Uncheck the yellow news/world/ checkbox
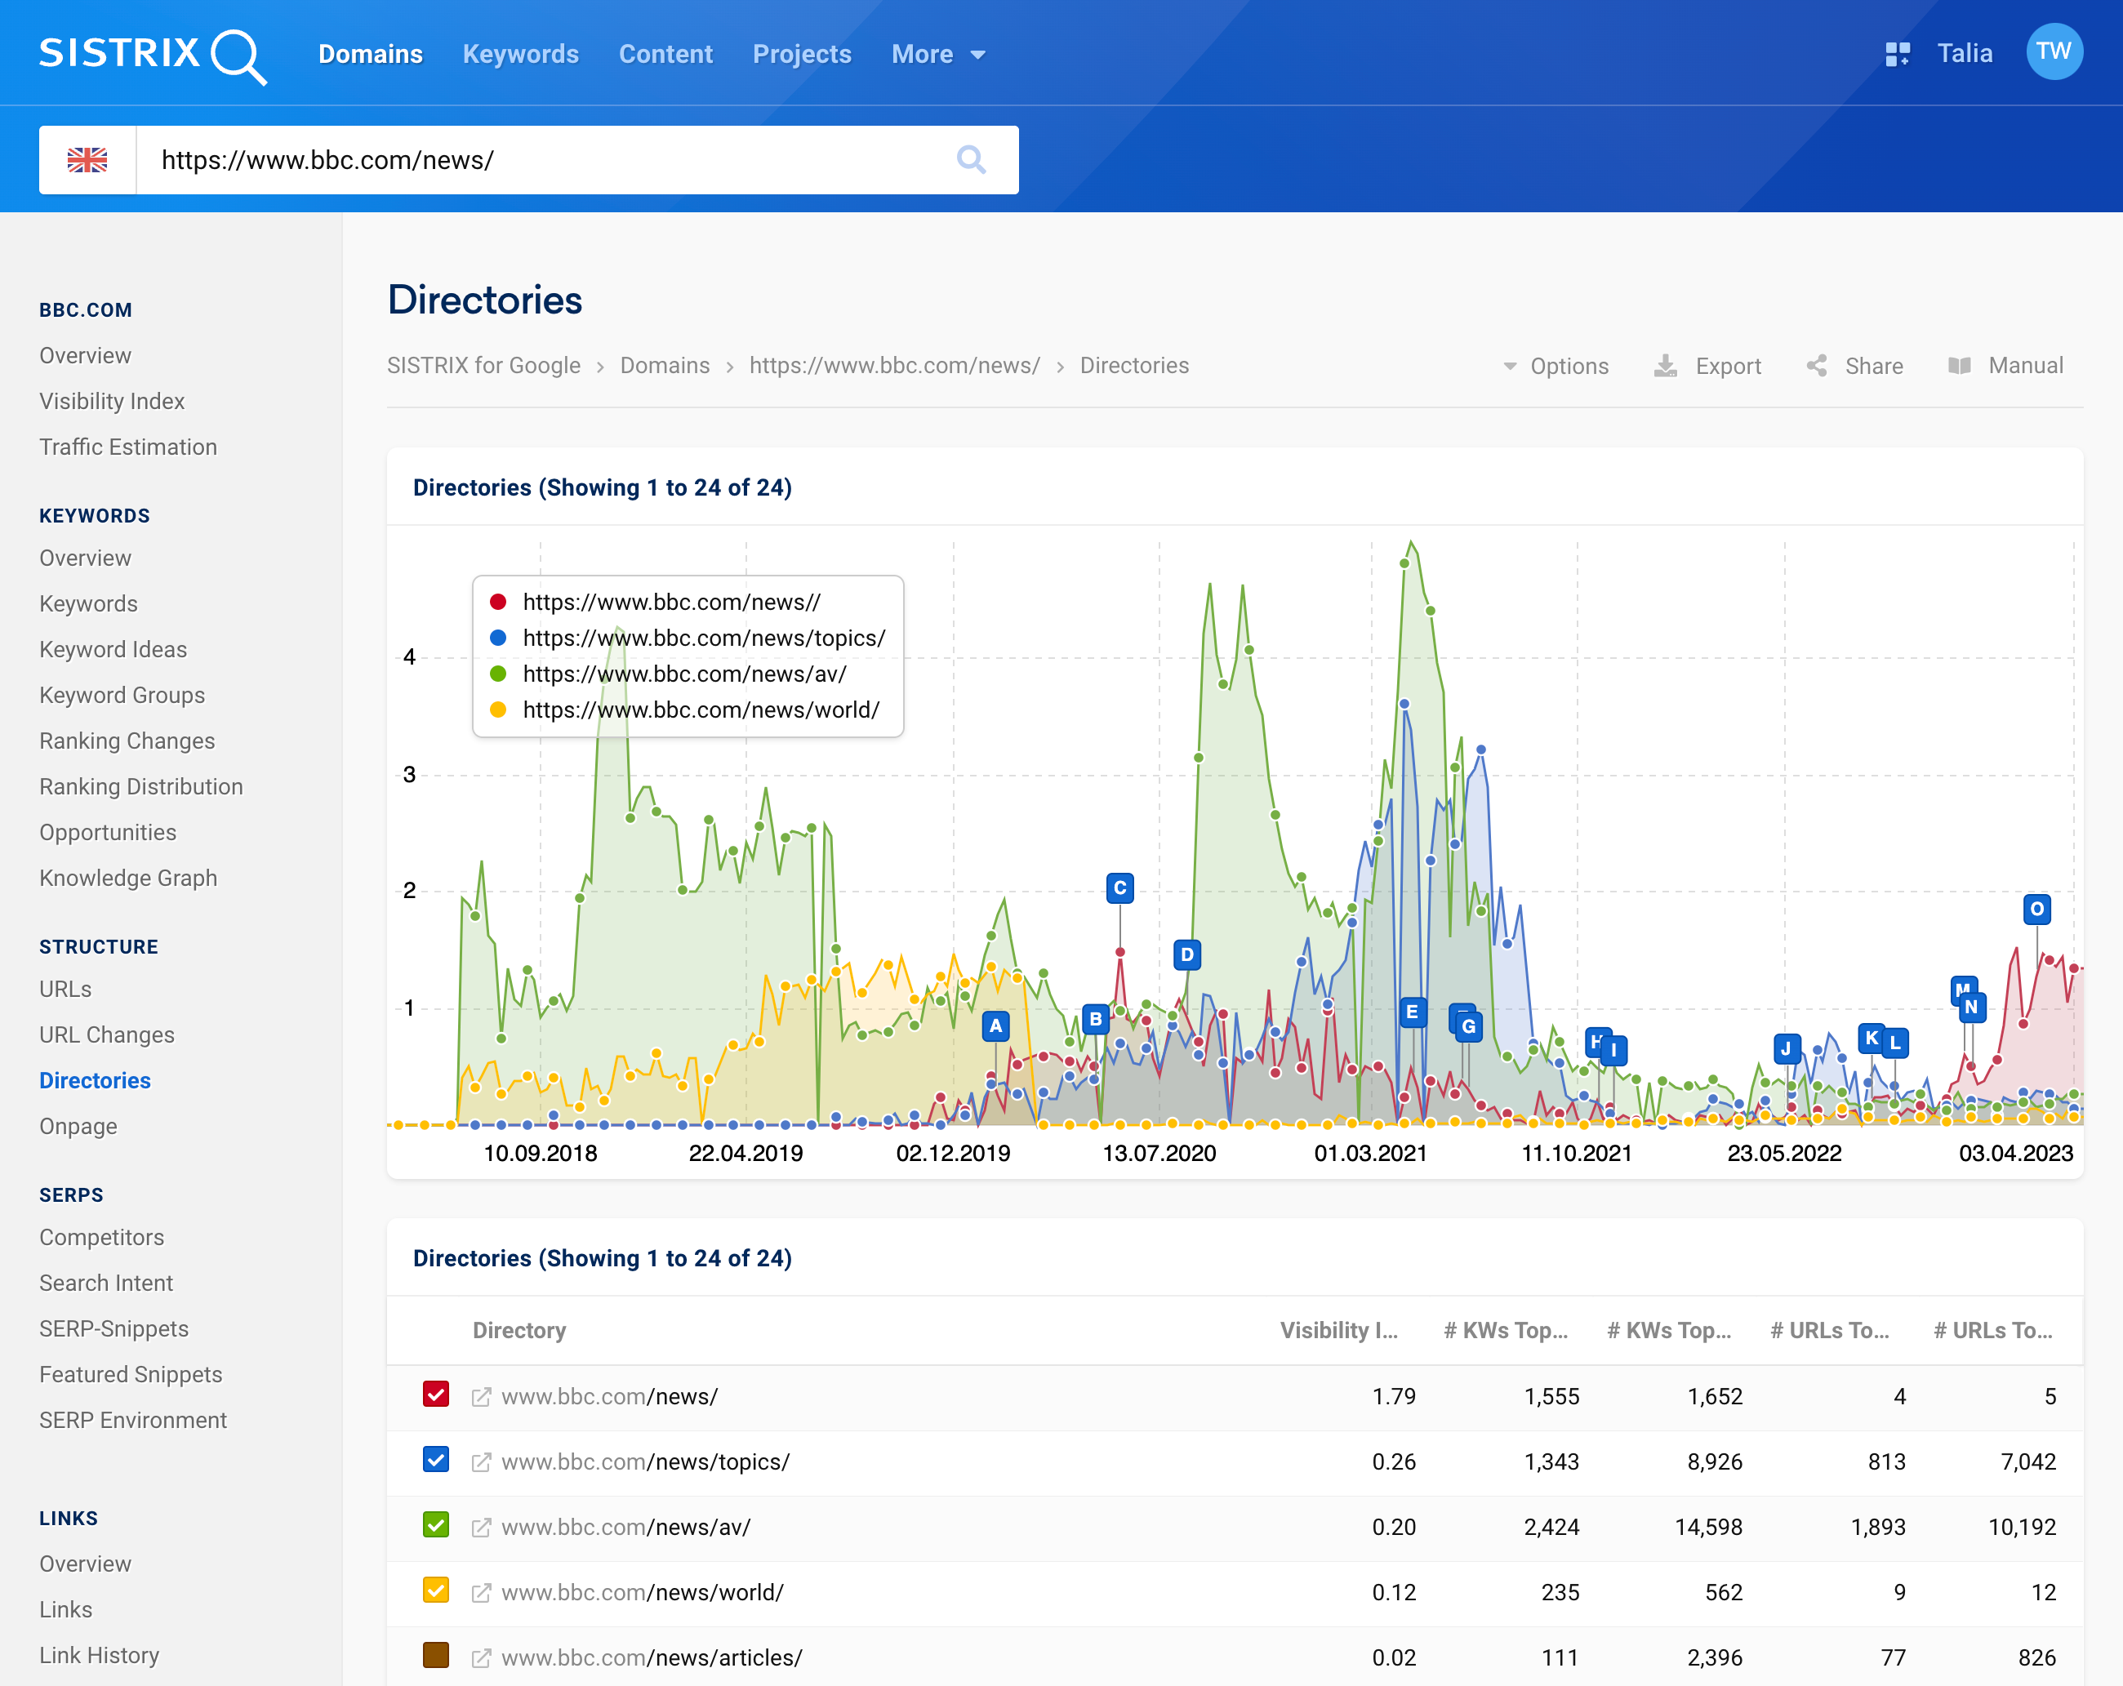2123x1686 pixels. pos(436,1590)
